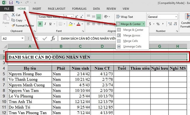This screenshot has width=190, height=115.
Task: Open the DATA tab
Action: pos(97,9)
